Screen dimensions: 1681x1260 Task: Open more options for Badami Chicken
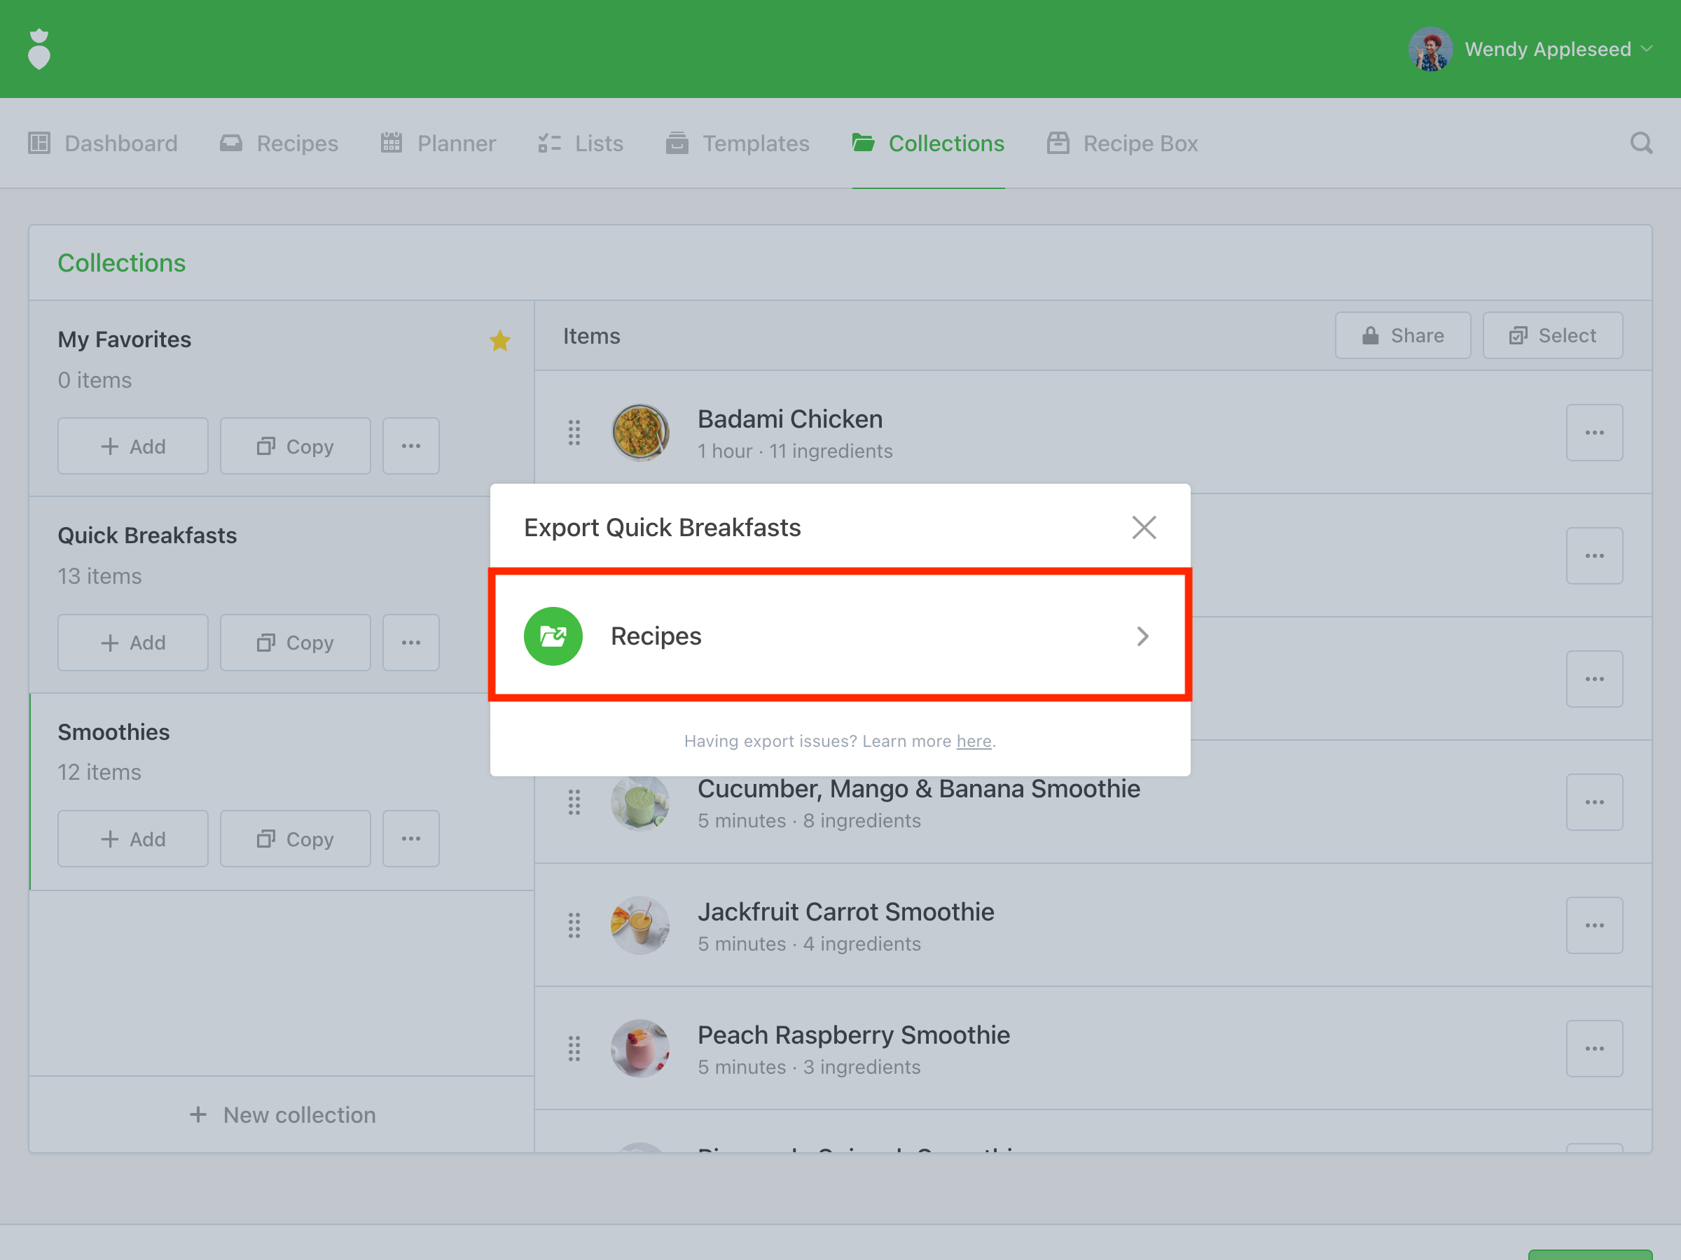pyautogui.click(x=1593, y=433)
